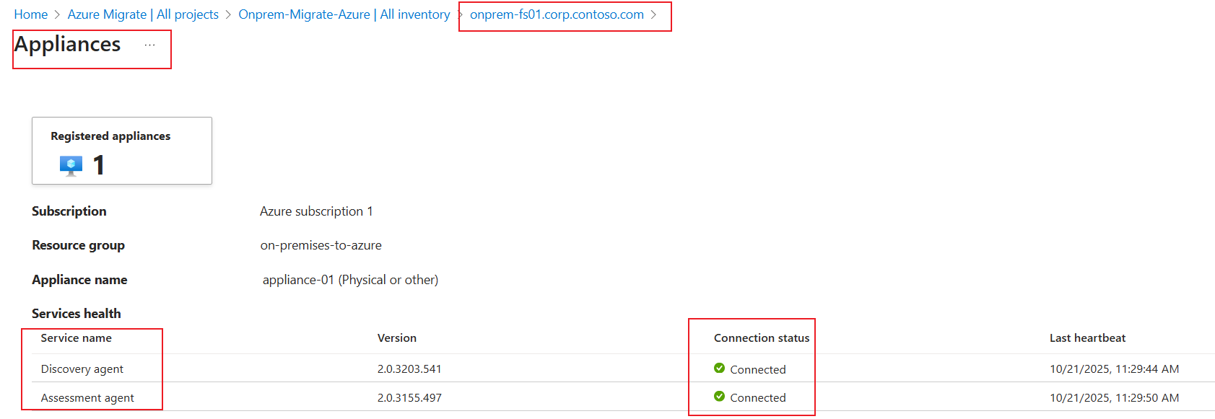Click the Registered appliances card title
1215x419 pixels.
click(110, 136)
